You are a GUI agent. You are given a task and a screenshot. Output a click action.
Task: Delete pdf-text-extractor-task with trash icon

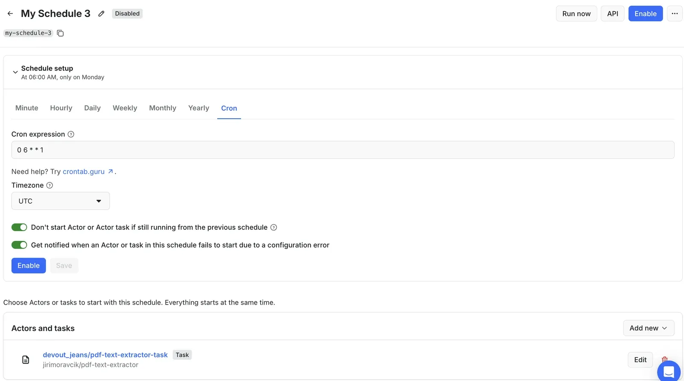[x=664, y=359]
